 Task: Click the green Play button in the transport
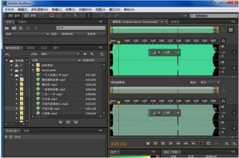(155, 144)
